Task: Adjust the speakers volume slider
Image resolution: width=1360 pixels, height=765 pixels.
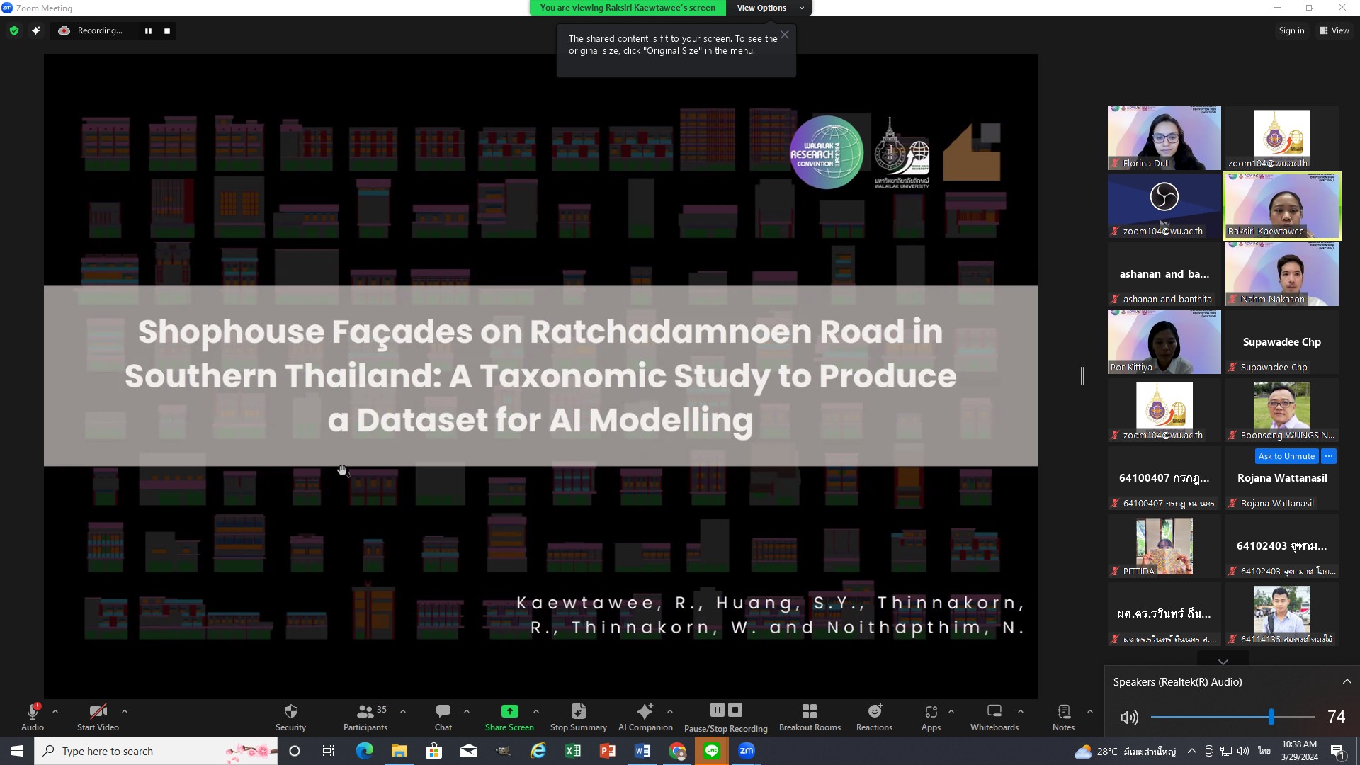Action: [x=1271, y=717]
